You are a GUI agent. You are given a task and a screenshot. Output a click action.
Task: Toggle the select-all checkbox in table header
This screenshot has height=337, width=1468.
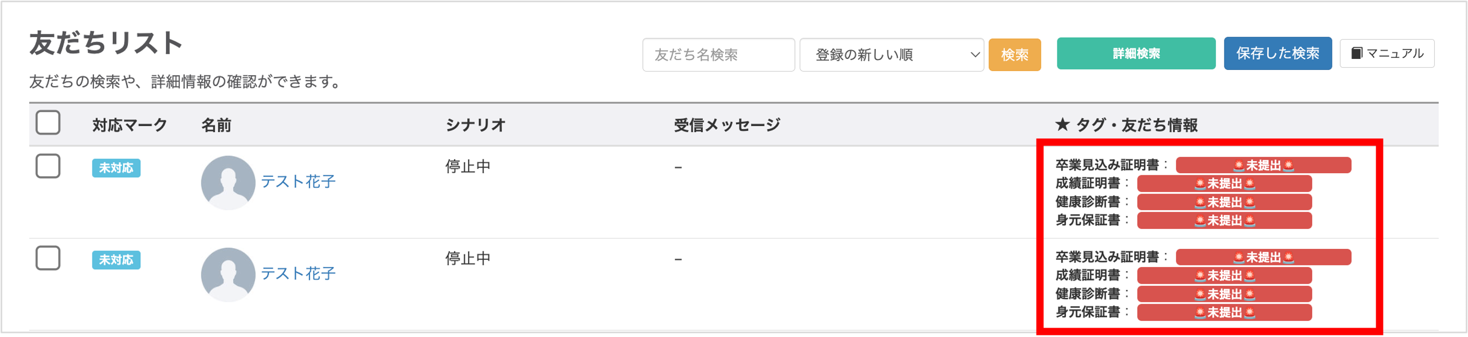pyautogui.click(x=48, y=123)
